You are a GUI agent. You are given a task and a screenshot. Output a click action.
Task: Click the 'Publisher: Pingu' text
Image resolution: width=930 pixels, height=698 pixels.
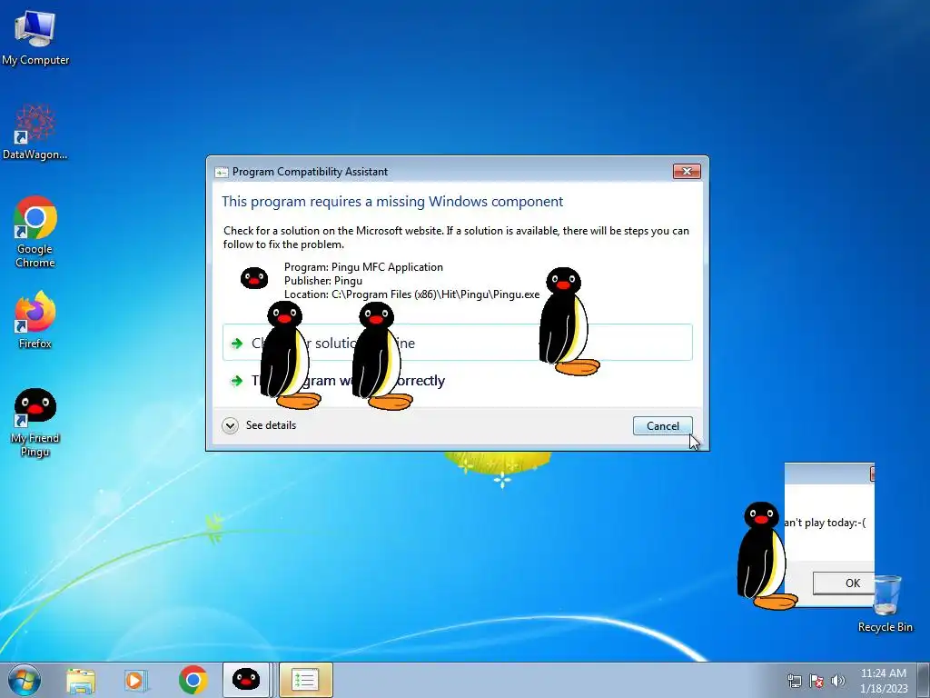tap(323, 281)
